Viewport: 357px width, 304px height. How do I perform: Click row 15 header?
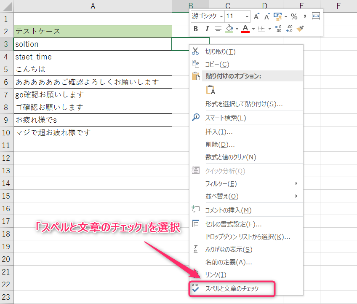coord(6,196)
